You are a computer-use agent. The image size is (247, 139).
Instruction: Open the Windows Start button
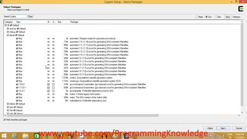click(x=4, y=136)
